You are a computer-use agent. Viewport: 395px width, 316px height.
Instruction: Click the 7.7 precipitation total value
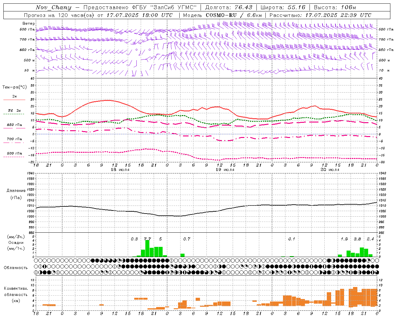pyautogui.click(x=148, y=239)
